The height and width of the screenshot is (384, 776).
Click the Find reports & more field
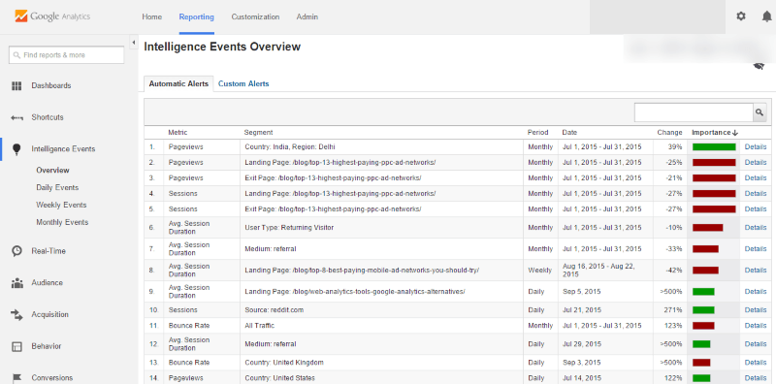(66, 55)
